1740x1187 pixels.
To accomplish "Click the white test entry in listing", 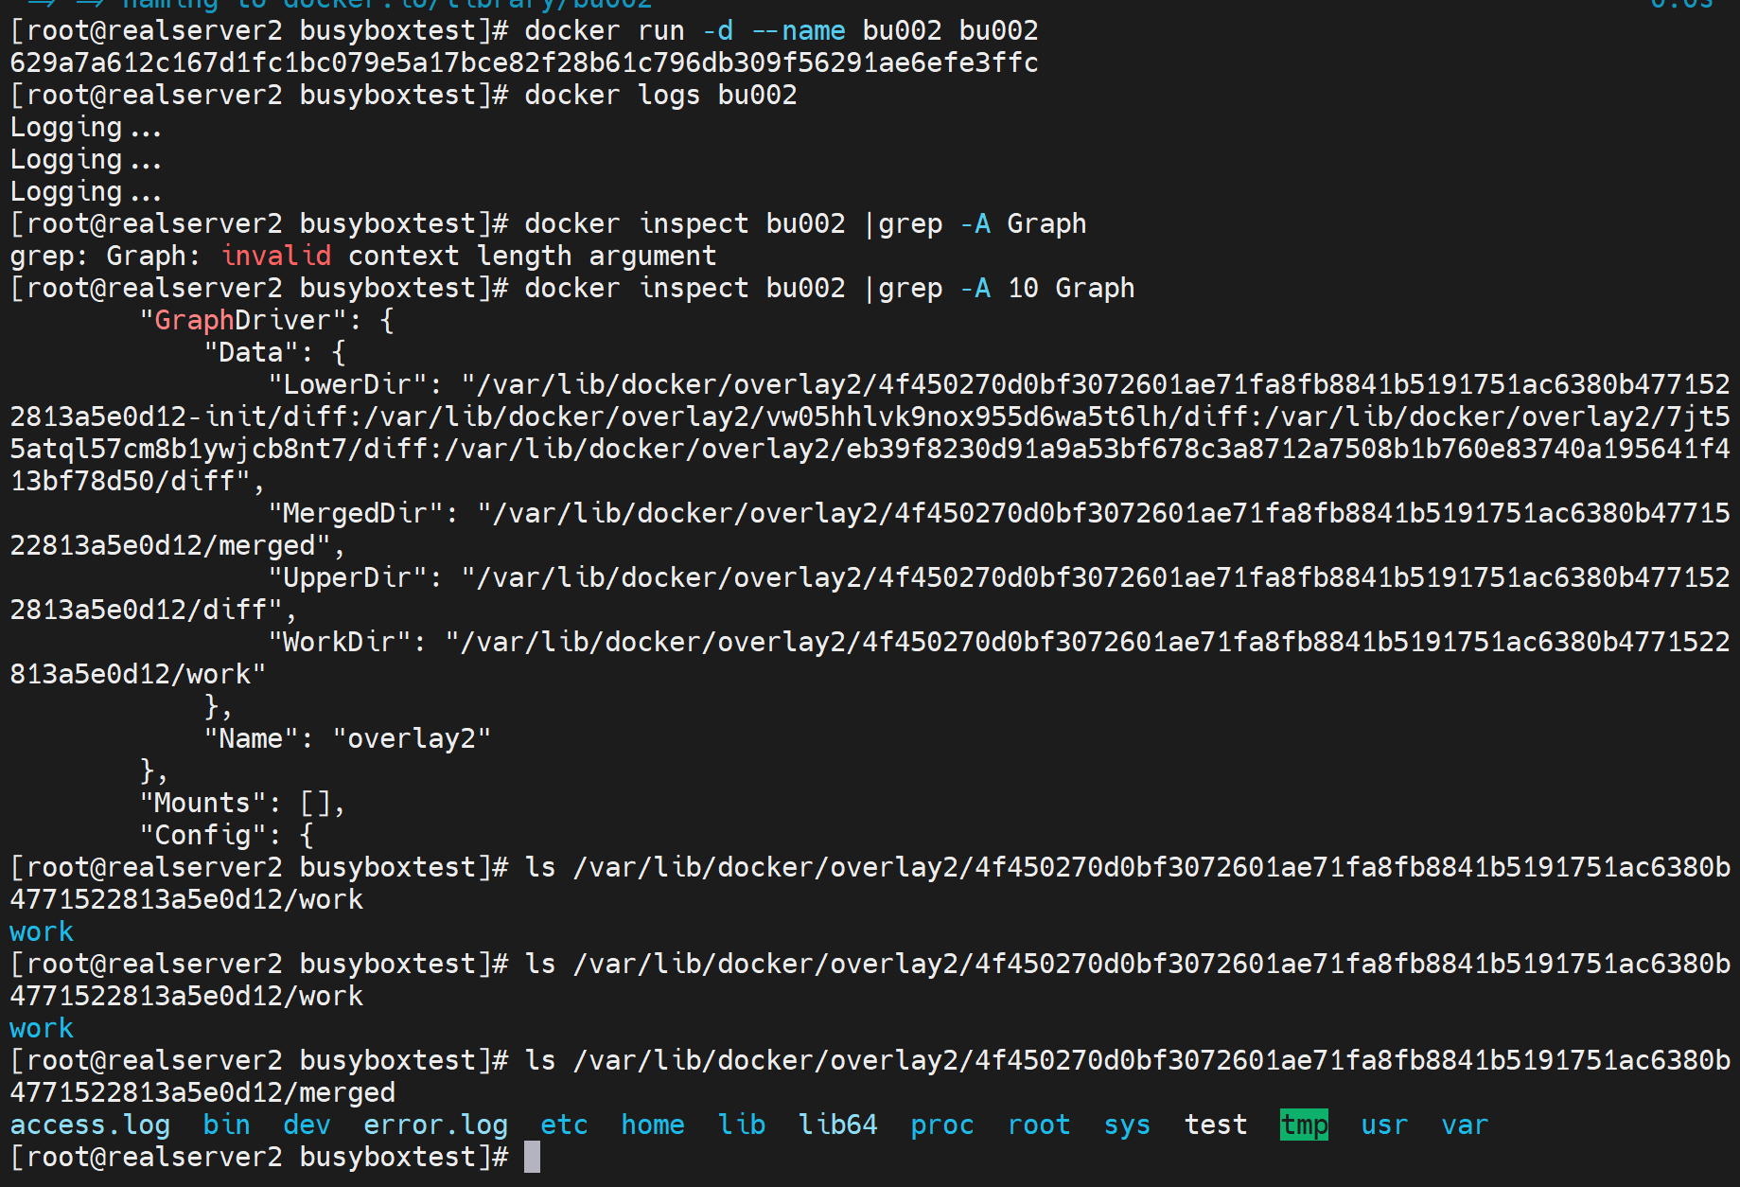I will tap(1216, 1125).
